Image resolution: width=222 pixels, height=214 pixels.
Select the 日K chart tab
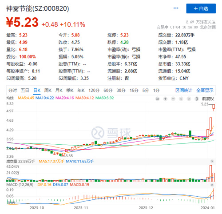click(37, 90)
